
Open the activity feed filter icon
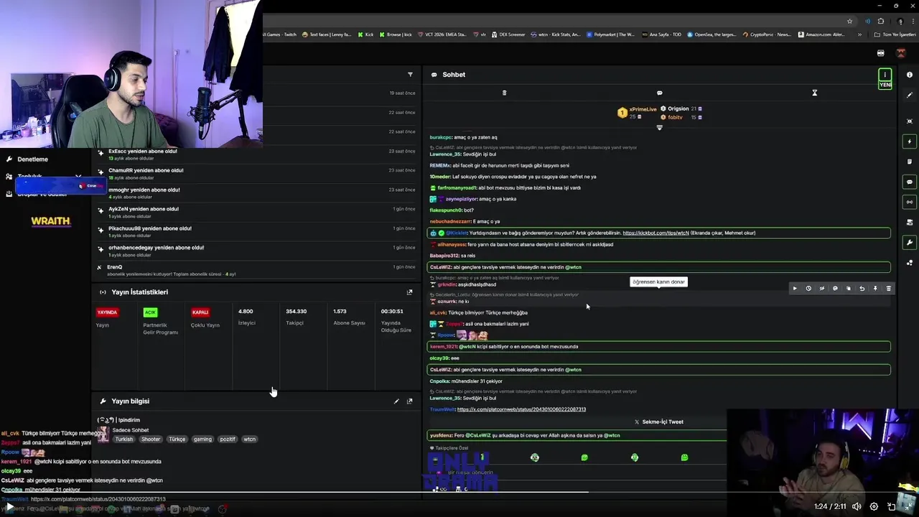[x=410, y=75]
